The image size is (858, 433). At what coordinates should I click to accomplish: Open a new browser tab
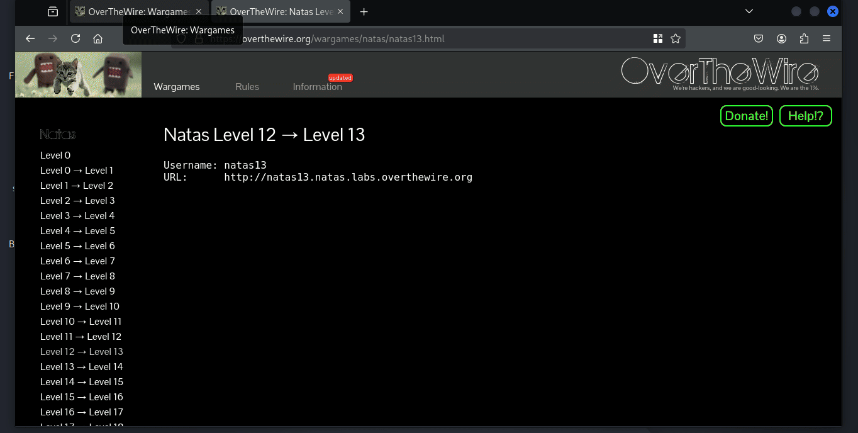click(364, 11)
